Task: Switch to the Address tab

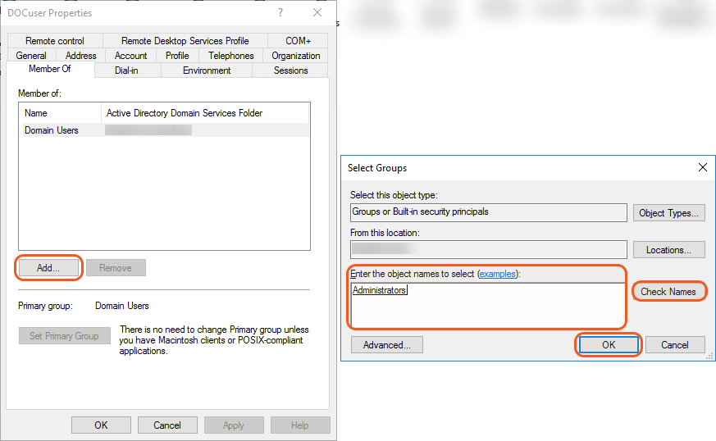Action: pos(81,56)
